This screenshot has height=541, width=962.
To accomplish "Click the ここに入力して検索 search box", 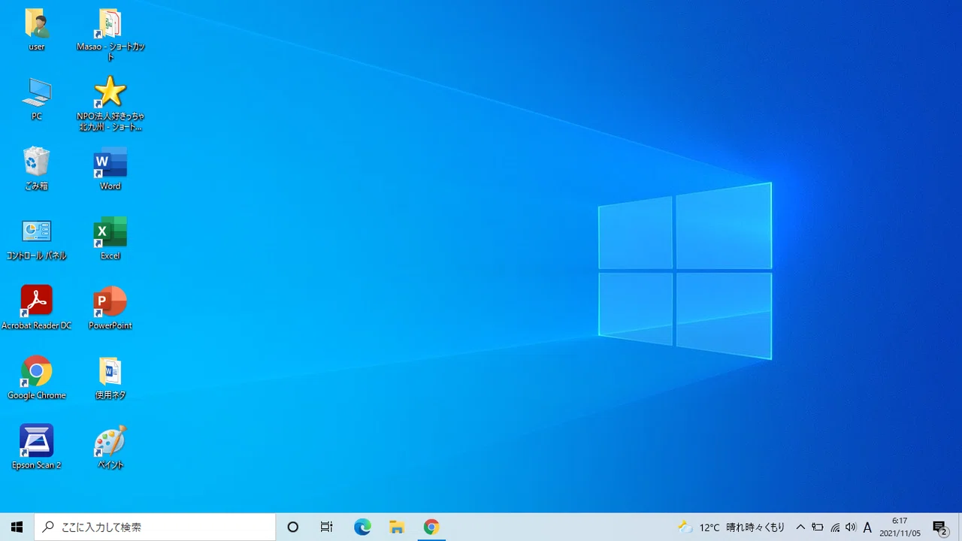I will pyautogui.click(x=155, y=527).
